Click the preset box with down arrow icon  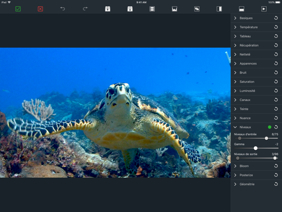point(130,9)
